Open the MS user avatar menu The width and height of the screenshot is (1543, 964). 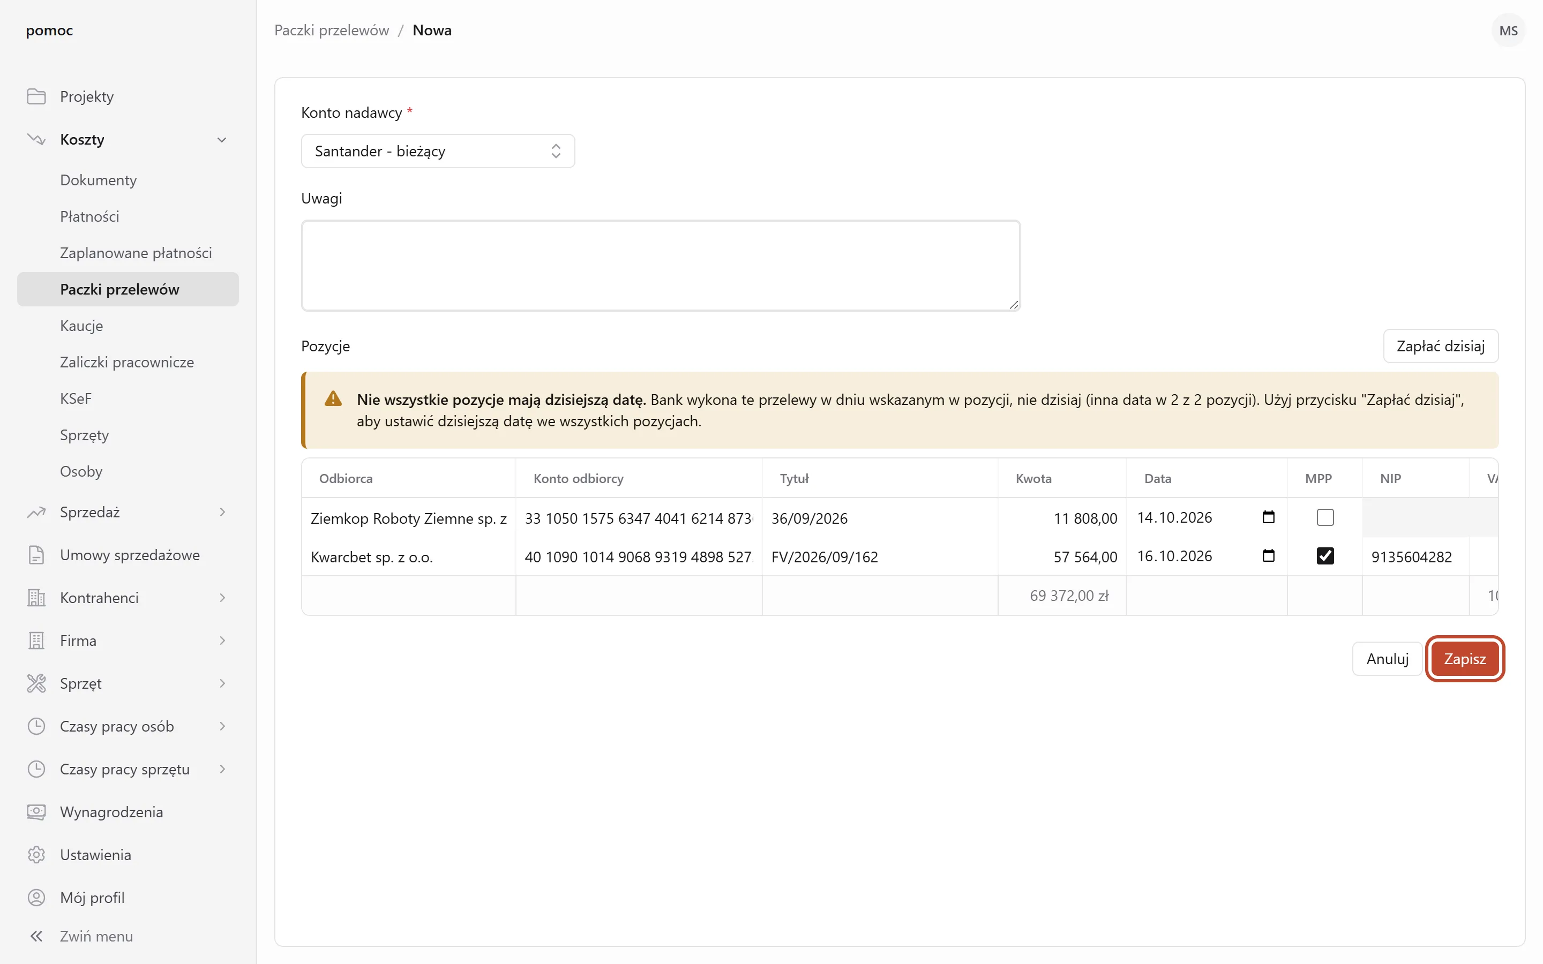click(x=1508, y=31)
